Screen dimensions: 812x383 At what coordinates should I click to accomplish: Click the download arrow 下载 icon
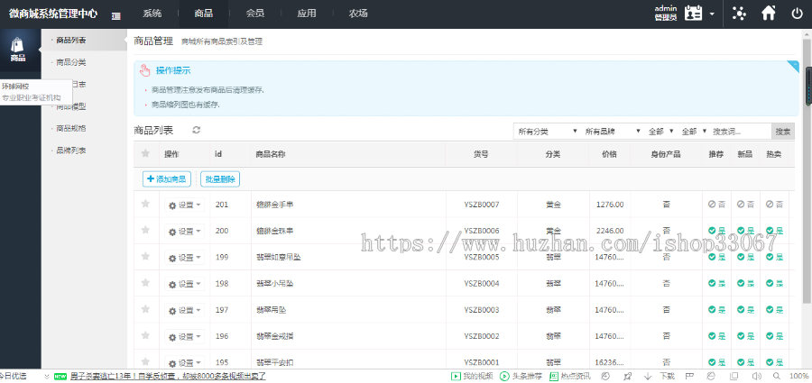pyautogui.click(x=647, y=377)
